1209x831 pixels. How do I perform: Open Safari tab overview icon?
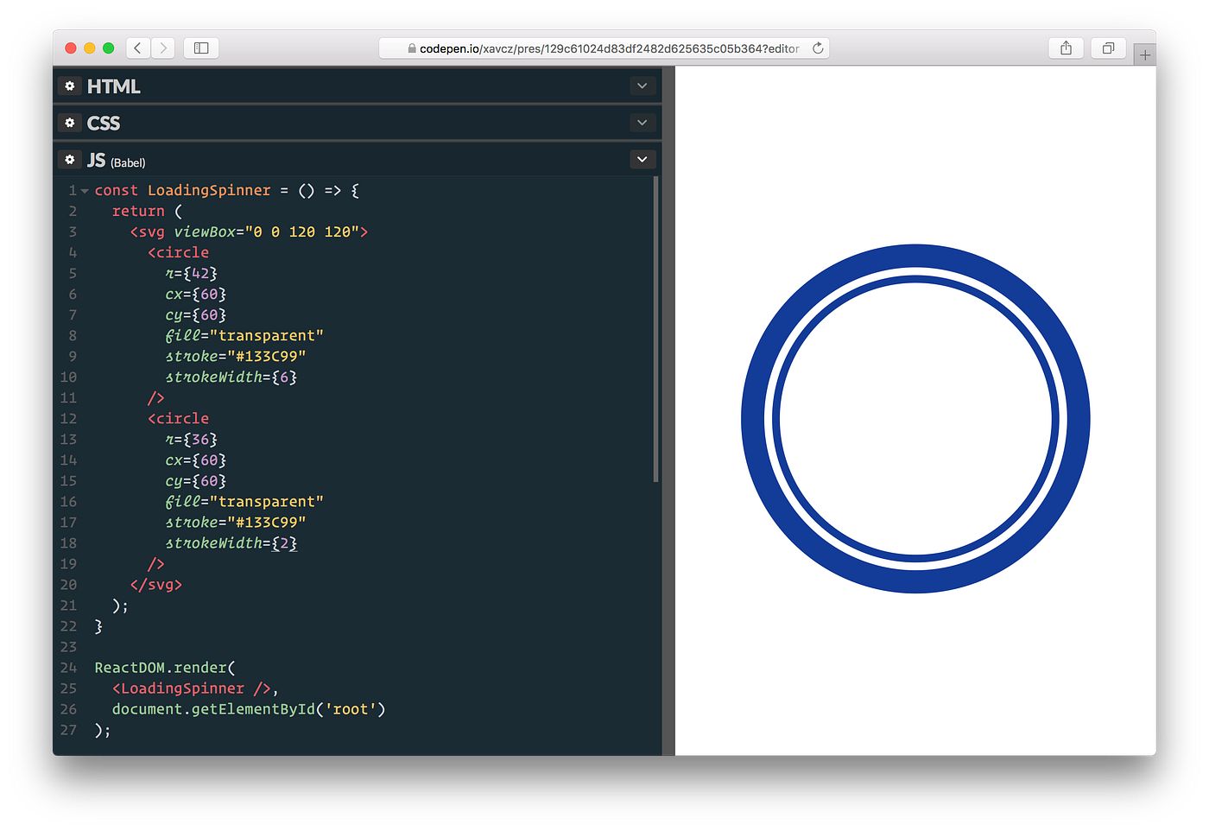click(1108, 48)
